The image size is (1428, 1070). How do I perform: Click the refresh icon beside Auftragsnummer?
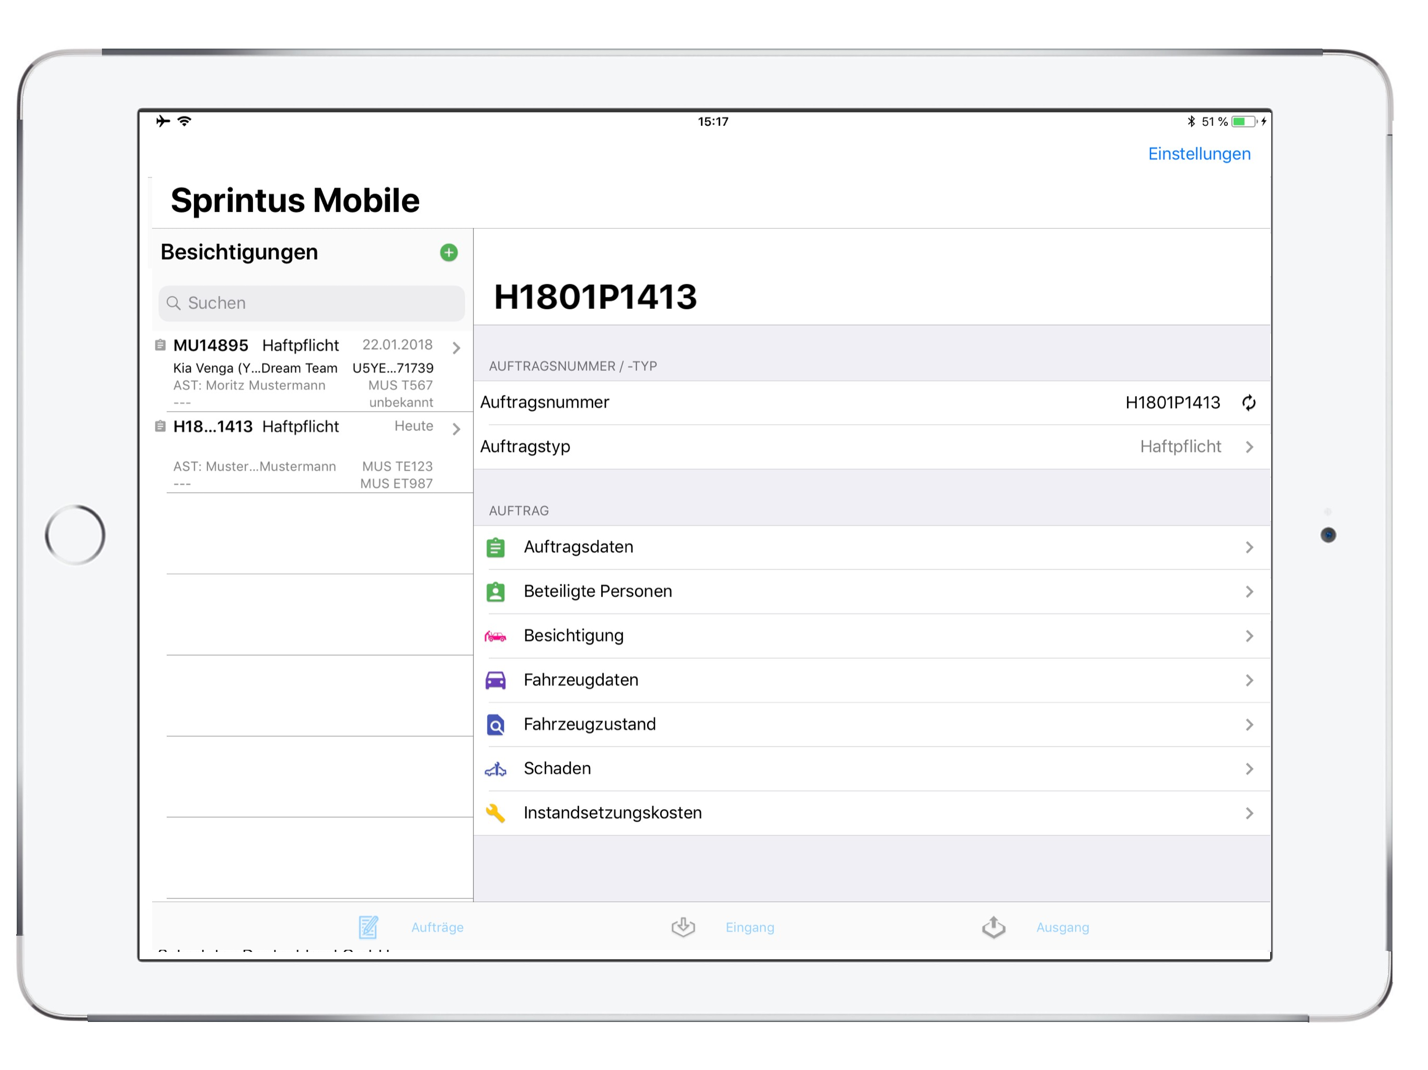pyautogui.click(x=1249, y=403)
